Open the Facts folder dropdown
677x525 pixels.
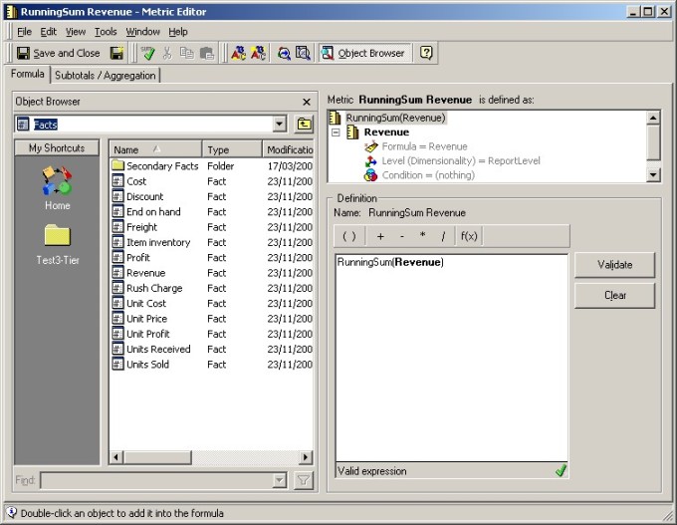tap(279, 125)
